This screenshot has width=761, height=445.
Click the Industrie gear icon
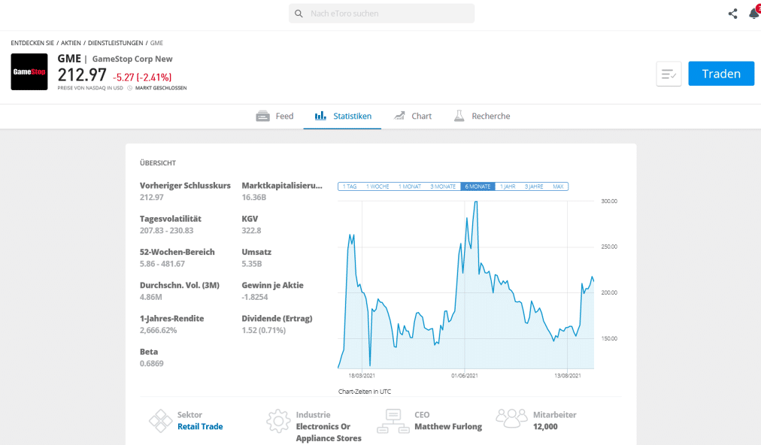(278, 421)
